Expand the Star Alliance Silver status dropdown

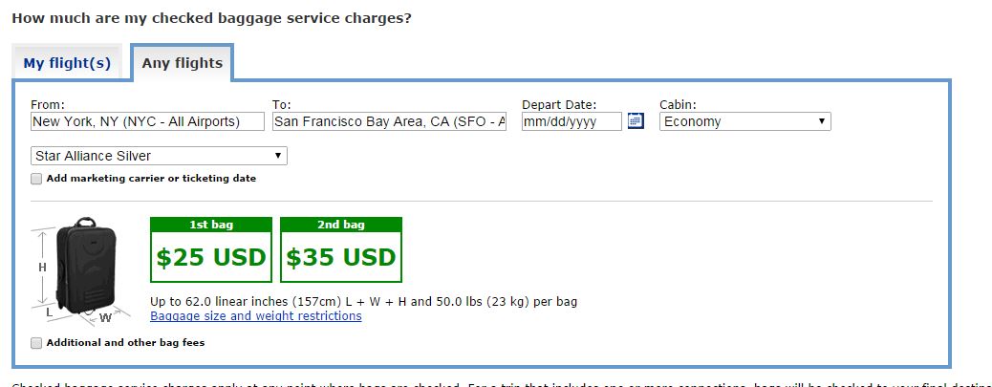coord(159,156)
